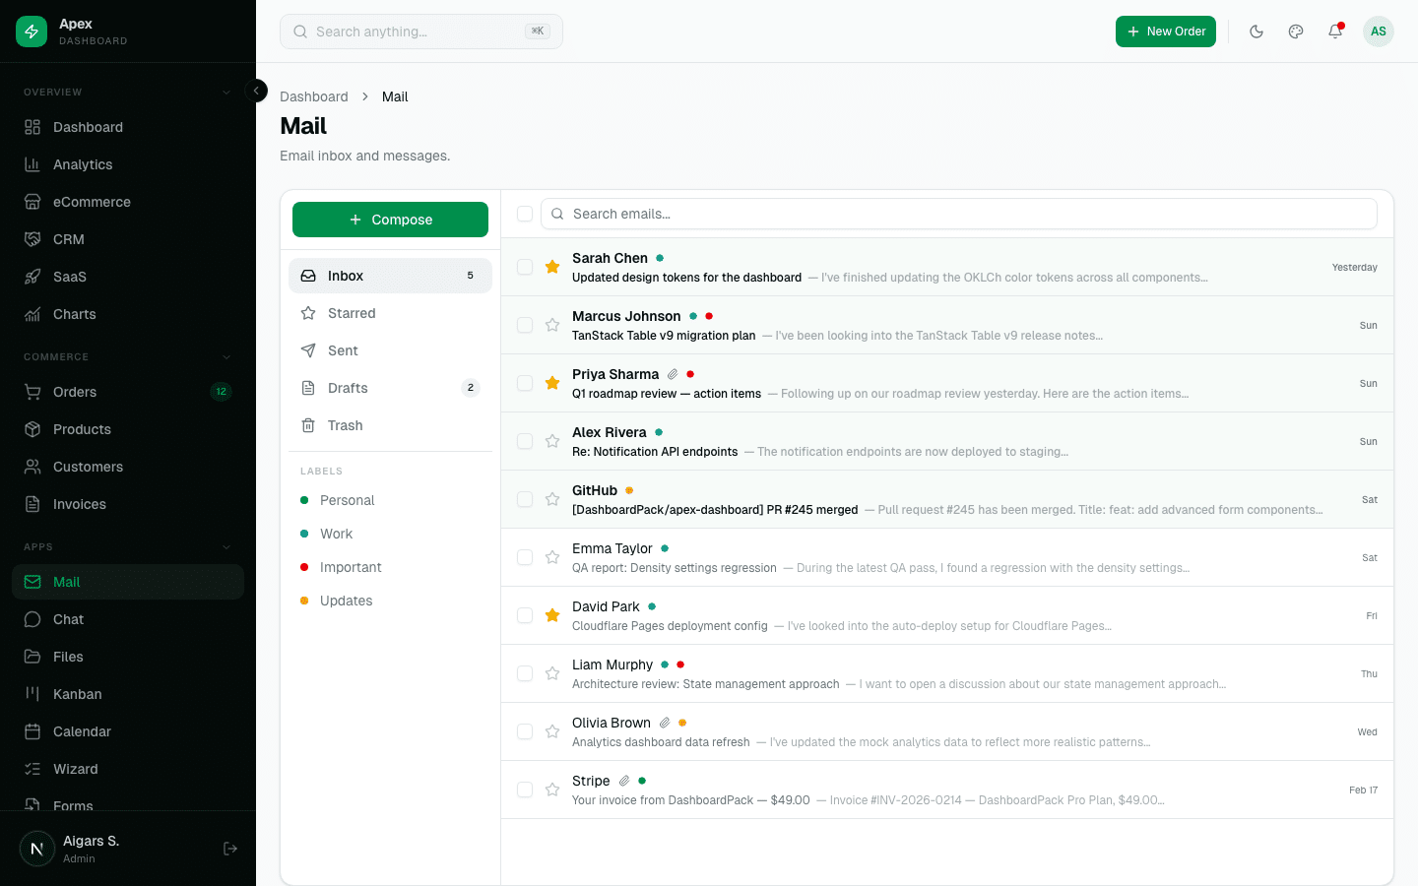Collapse the OVERVIEW sidebar section
This screenshot has height=886, width=1418.
(x=226, y=91)
